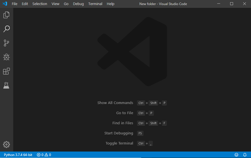Screen dimensions: 251x158
Task: Open the Explorer view in activity bar
Action: click(6, 15)
